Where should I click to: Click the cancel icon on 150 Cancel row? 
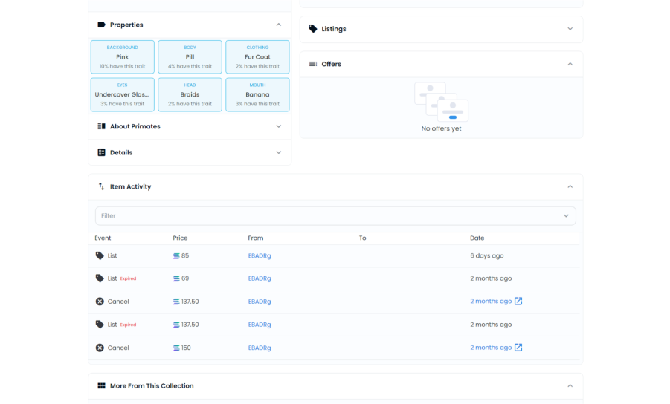[x=100, y=348]
